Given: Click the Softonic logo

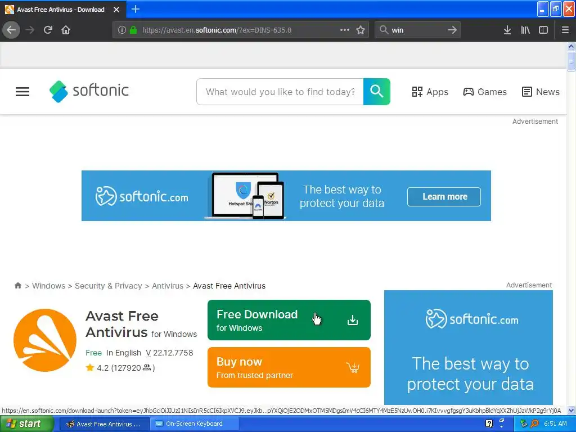Looking at the screenshot, I should point(89,91).
